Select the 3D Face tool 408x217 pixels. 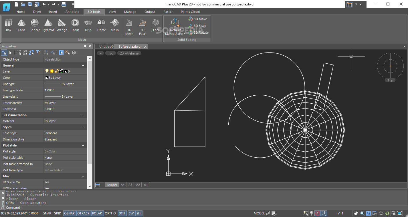coord(142,27)
